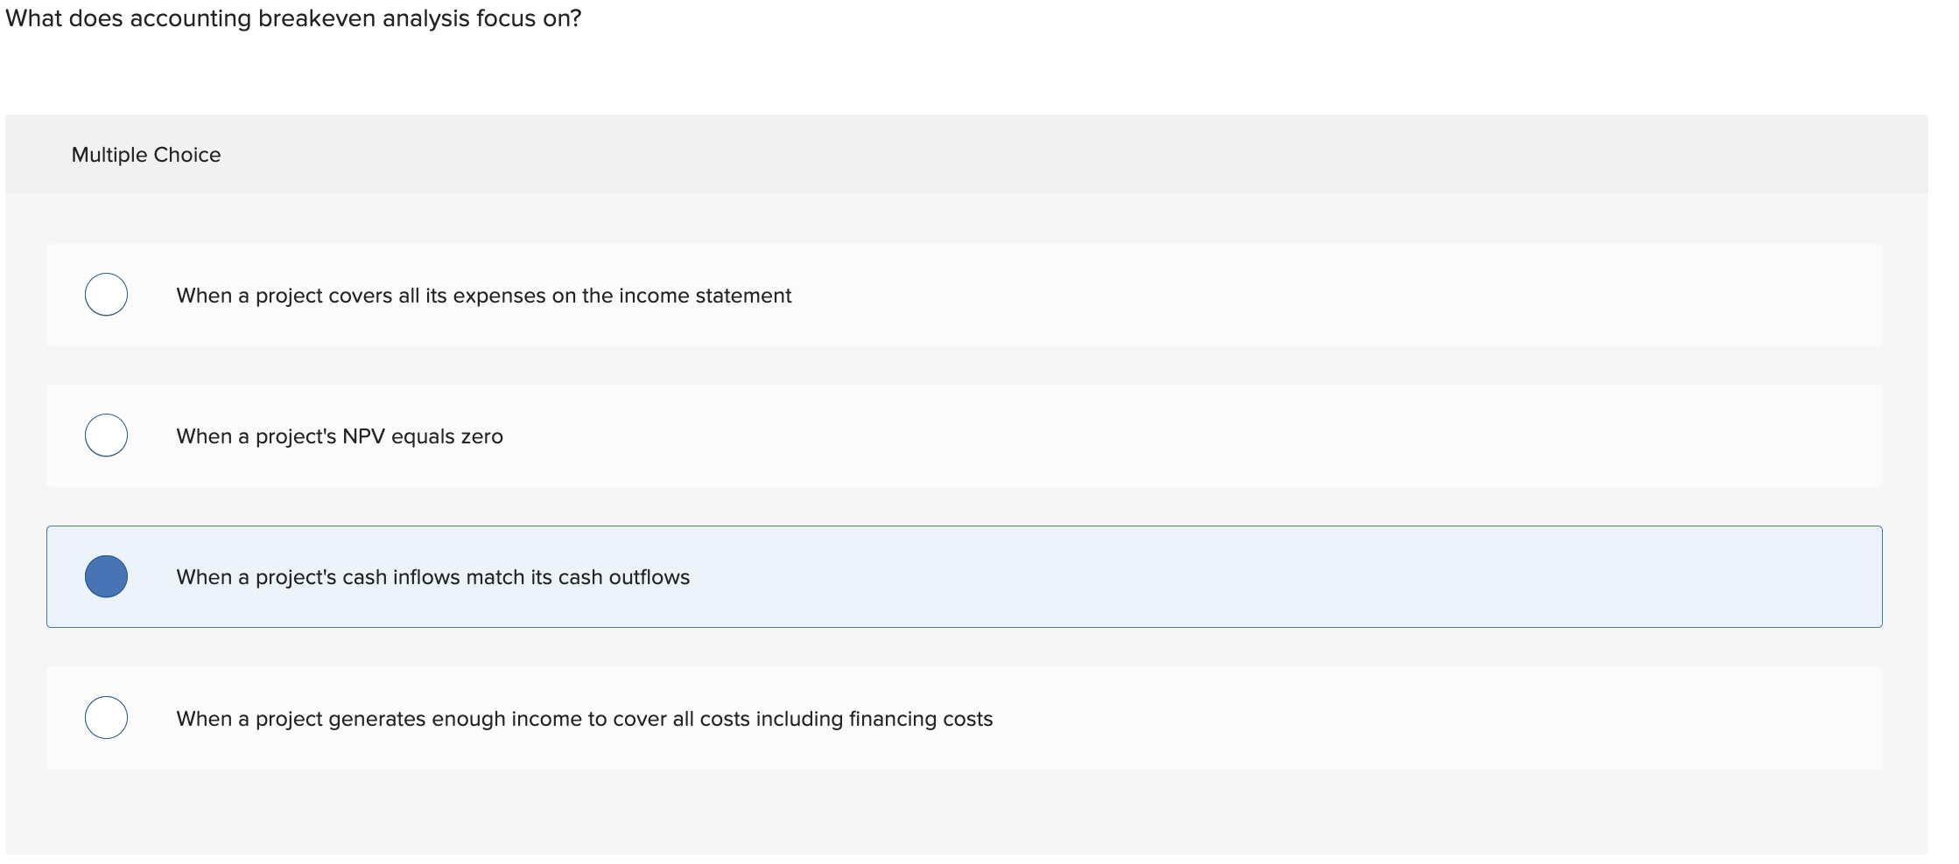1959x864 pixels.
Task: Click the fourth answer row container
Action: pos(963,717)
